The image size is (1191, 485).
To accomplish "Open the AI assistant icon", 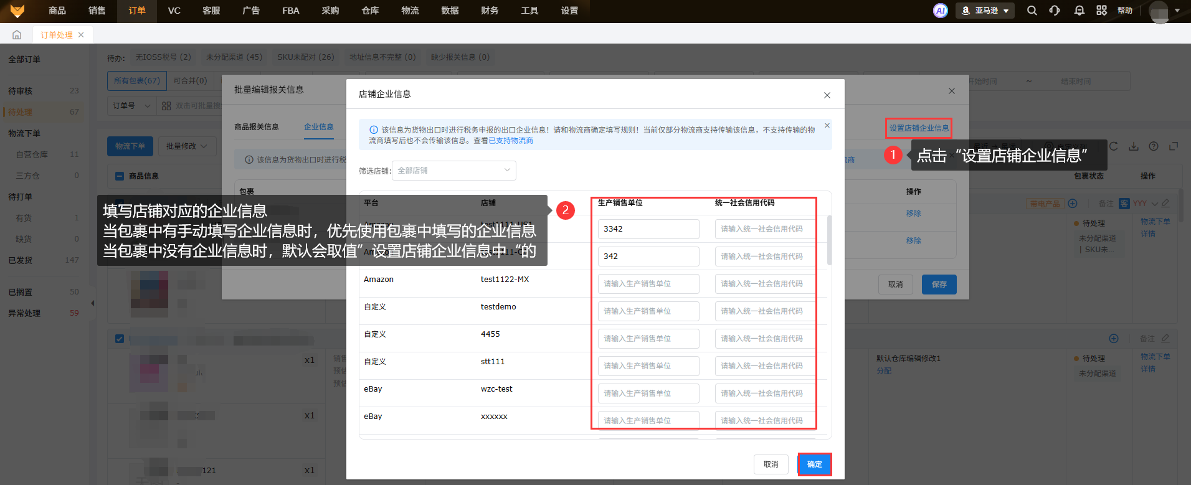I will 940,11.
